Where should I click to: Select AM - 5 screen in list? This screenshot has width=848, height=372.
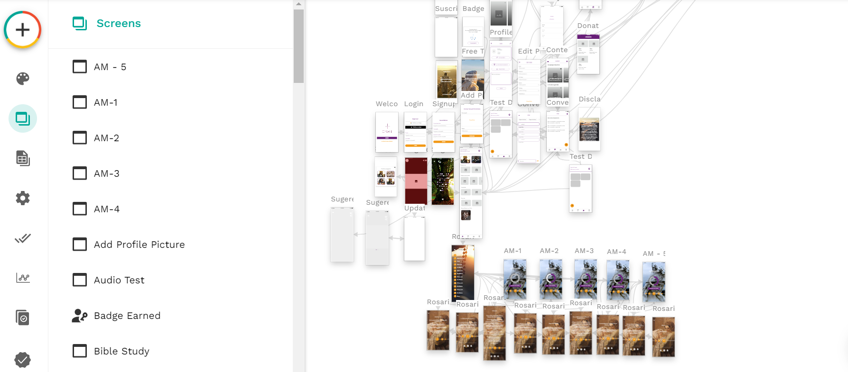(x=110, y=67)
